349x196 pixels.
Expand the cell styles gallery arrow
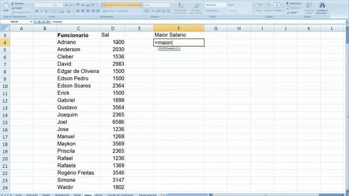pyautogui.click(x=250, y=13)
